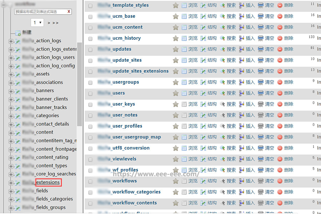Select the banner_clients table in tree

pyautogui.click(x=52, y=99)
